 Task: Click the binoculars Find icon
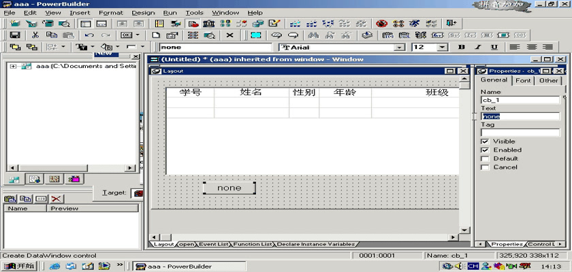click(x=313, y=35)
